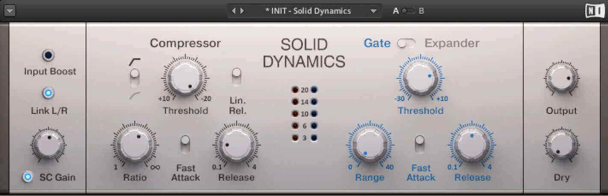Image resolution: width=608 pixels, height=196 pixels.
Task: Click the SOLID DYNAMICS title text
Action: (304, 53)
